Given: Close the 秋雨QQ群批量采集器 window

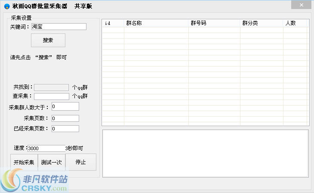Looking at the screenshot, I should pos(301,5).
